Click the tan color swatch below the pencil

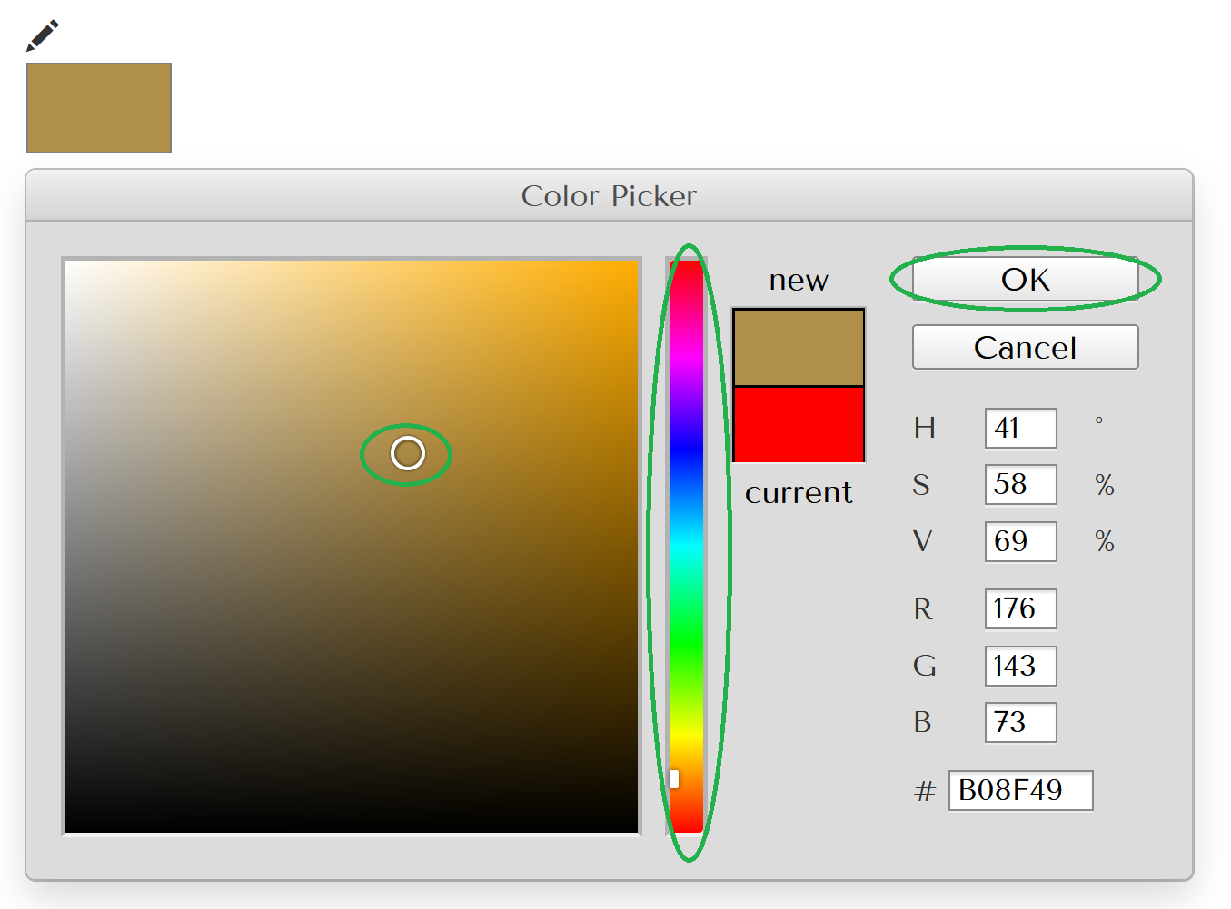[99, 108]
